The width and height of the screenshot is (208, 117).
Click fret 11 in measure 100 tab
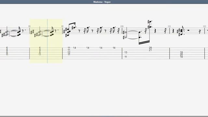126,57
